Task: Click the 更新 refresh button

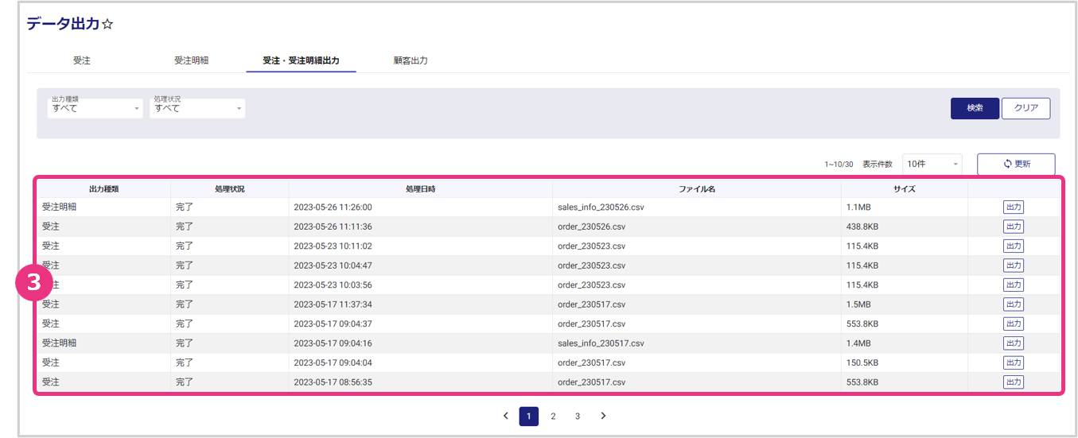Action: [x=1016, y=164]
